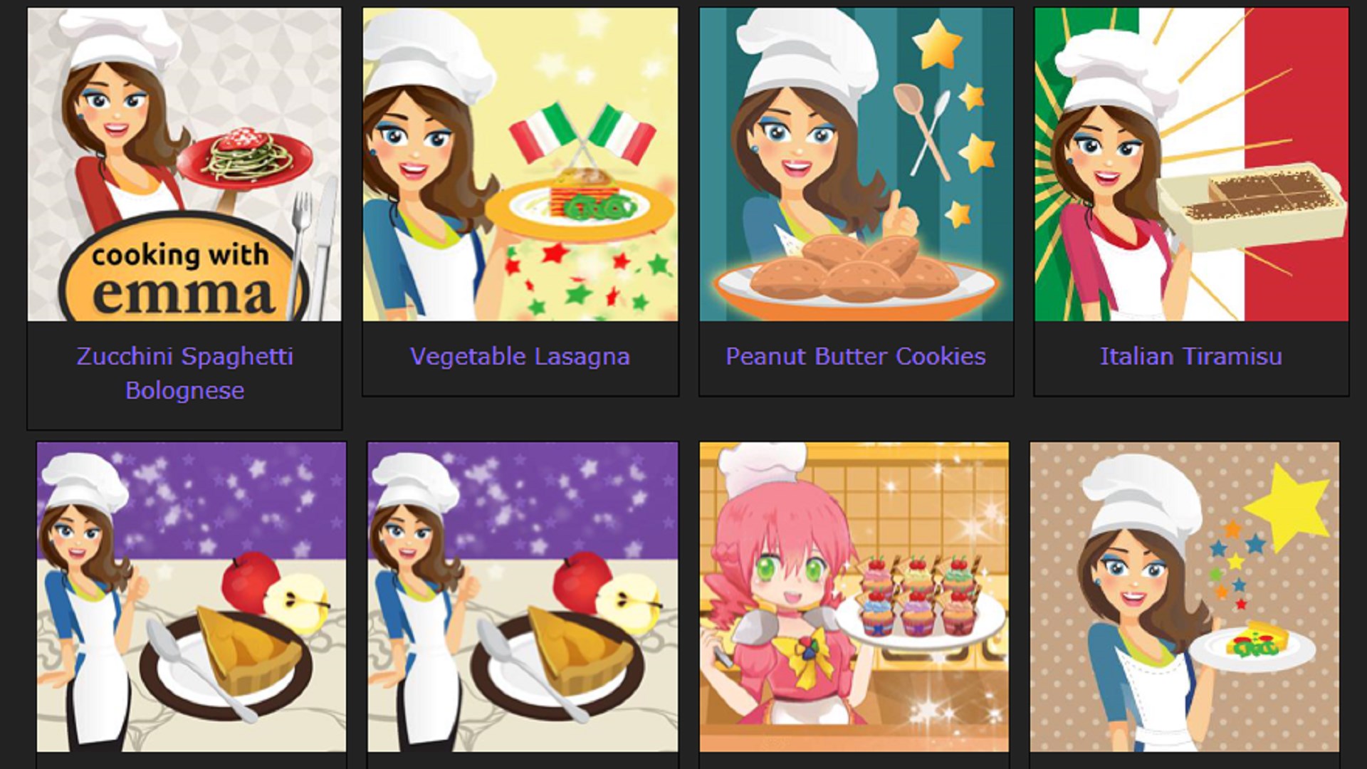Click the Vegetable Lasagna title link
This screenshot has width=1367, height=769.
click(x=520, y=357)
